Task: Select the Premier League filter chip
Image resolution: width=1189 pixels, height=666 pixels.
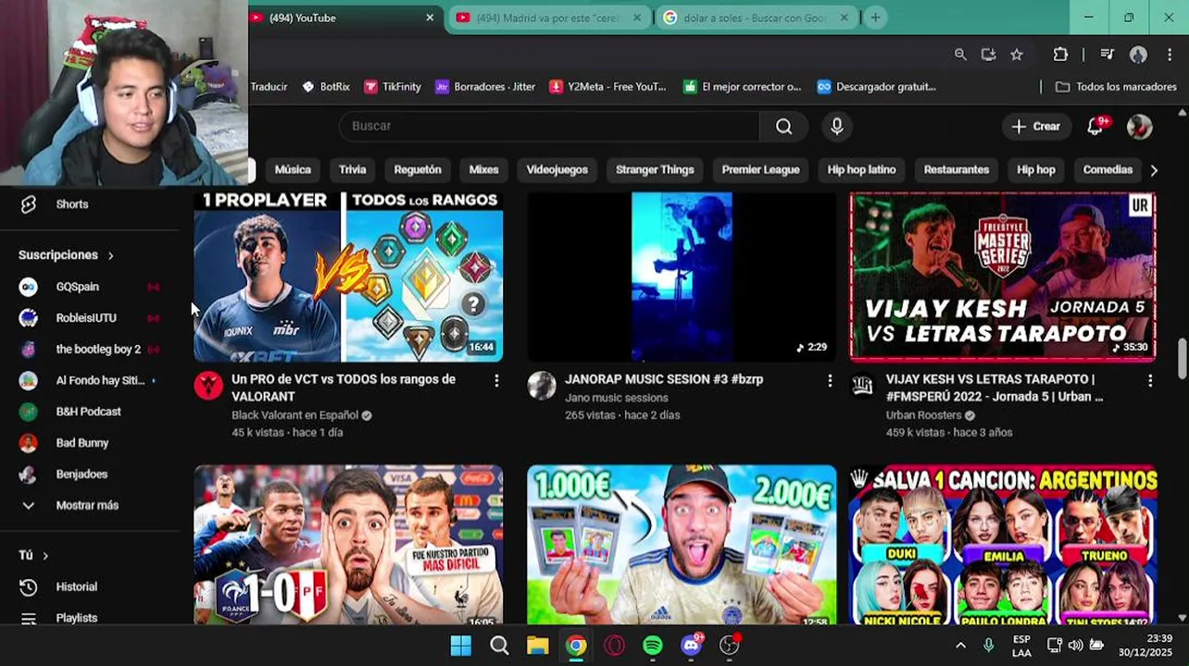Action: pyautogui.click(x=760, y=170)
